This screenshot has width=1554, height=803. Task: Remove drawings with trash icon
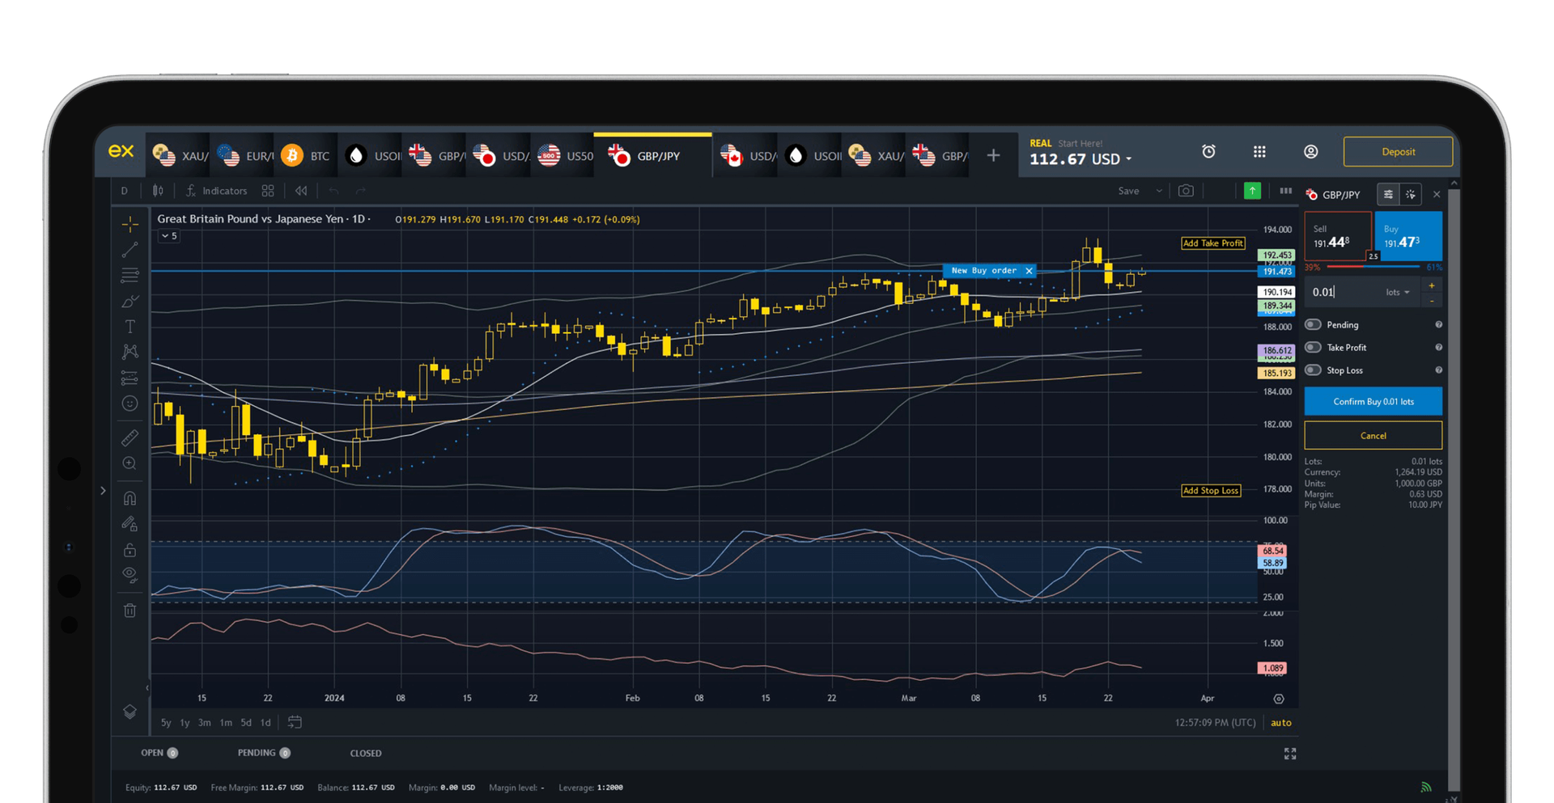[x=129, y=611]
